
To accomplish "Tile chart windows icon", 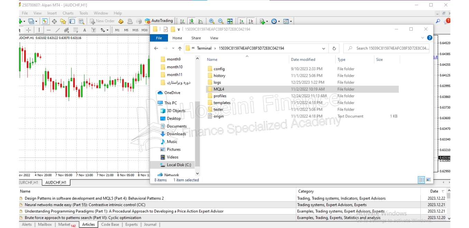I will (x=230, y=21).
